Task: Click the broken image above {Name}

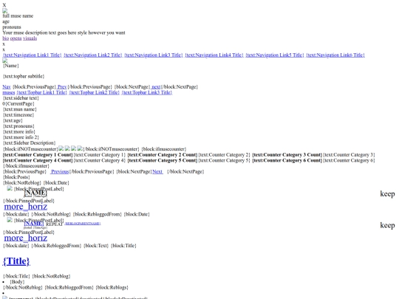Action: [5, 61]
